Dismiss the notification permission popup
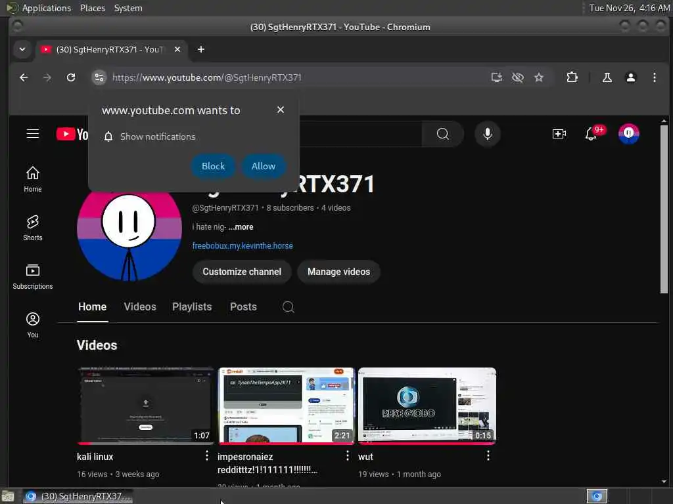This screenshot has height=504, width=673. click(280, 110)
